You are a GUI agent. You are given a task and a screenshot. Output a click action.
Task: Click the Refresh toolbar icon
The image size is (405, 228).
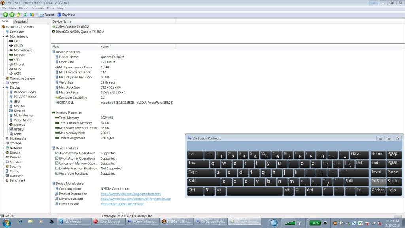click(x=25, y=15)
